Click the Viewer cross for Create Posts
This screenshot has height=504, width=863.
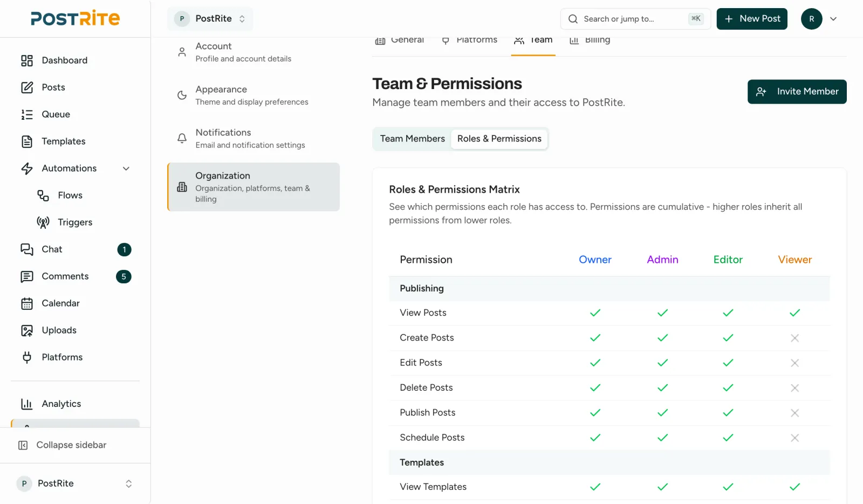point(795,338)
